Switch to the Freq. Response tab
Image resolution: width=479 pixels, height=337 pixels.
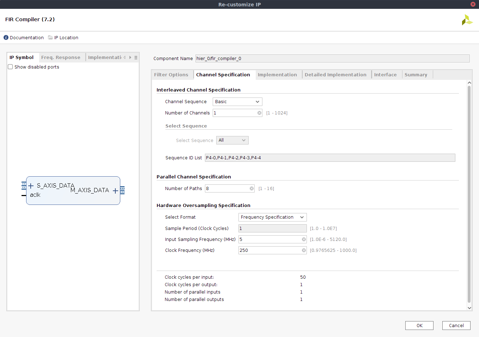click(61, 58)
